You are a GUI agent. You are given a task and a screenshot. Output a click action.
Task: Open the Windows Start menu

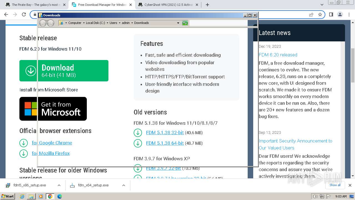tap(8, 196)
